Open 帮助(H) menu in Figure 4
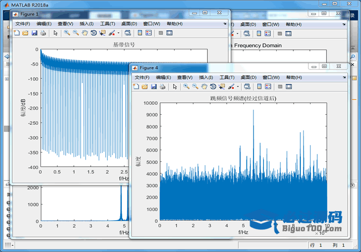 coord(294,78)
